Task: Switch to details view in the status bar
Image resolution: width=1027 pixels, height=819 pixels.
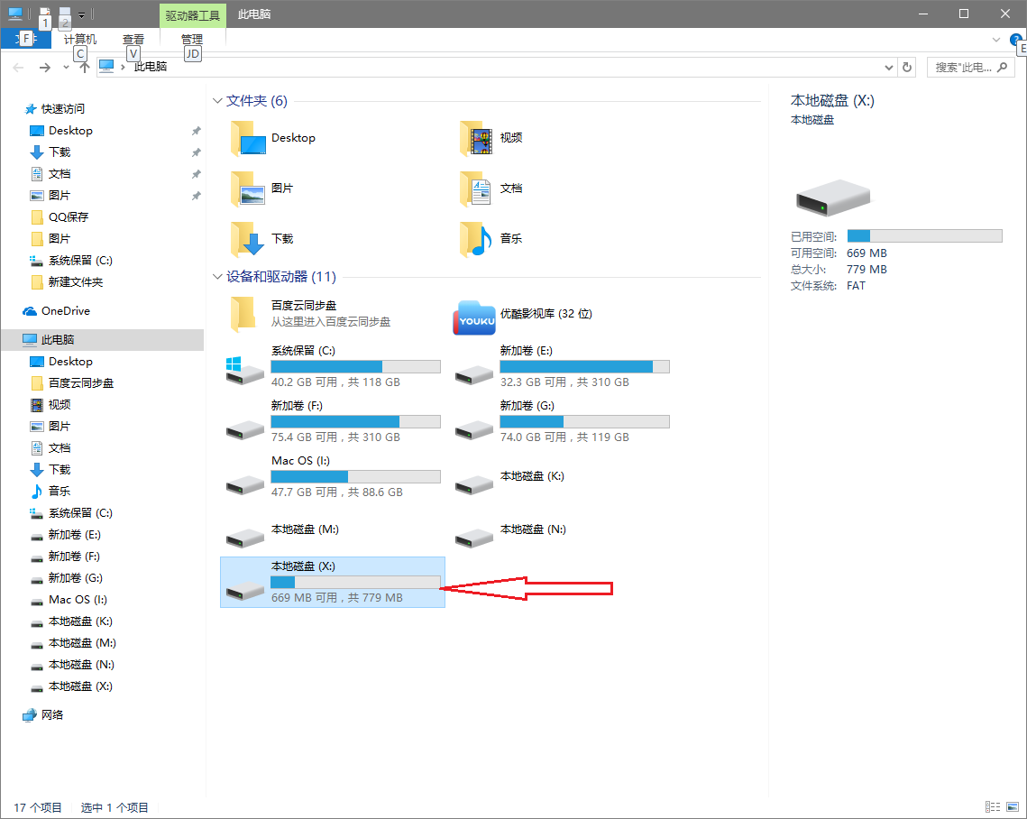Action: click(x=993, y=806)
